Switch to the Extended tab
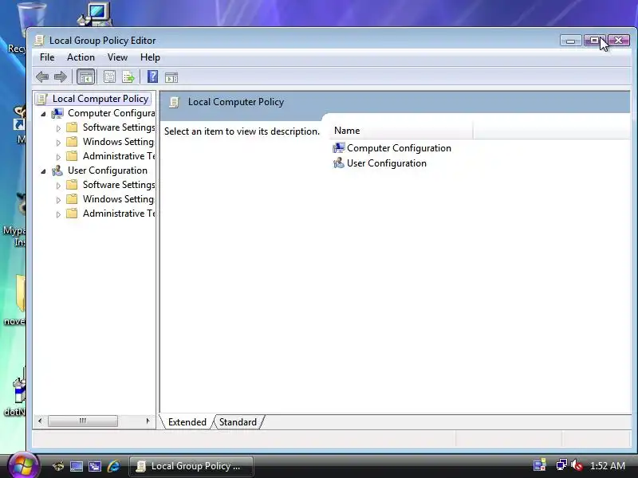638x478 pixels. 187,422
